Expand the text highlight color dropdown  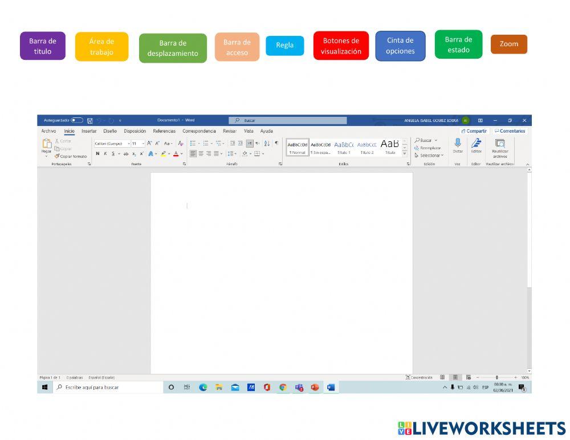pyautogui.click(x=169, y=153)
